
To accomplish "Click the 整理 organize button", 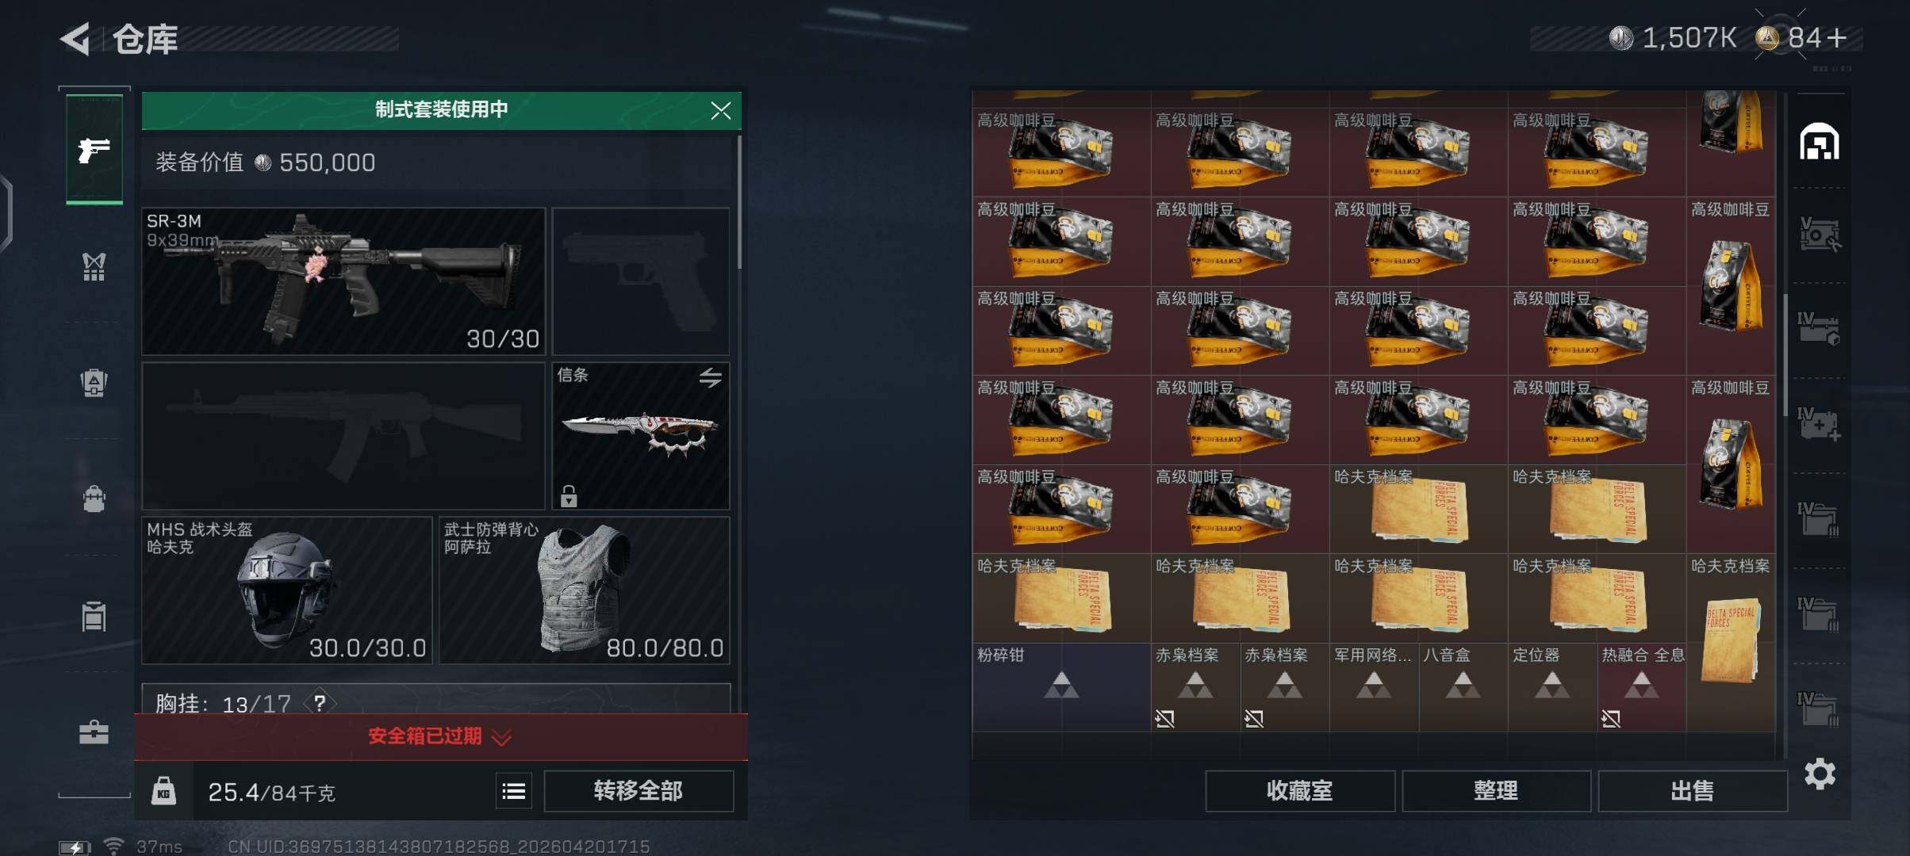I will [1496, 791].
